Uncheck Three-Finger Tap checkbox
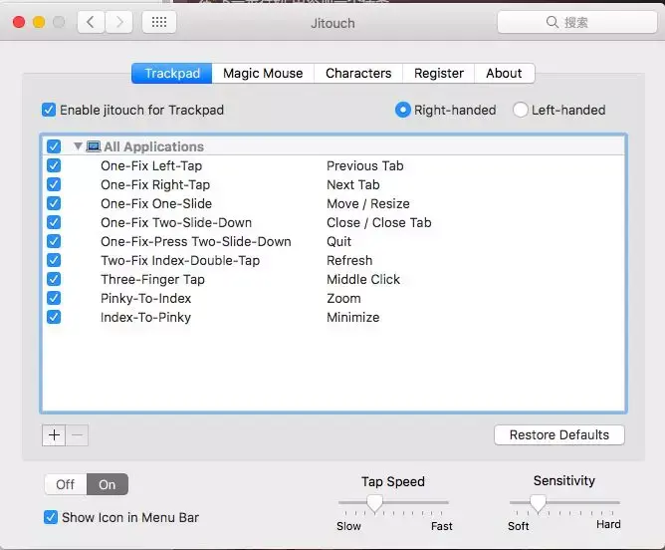This screenshot has width=665, height=550. point(54,279)
